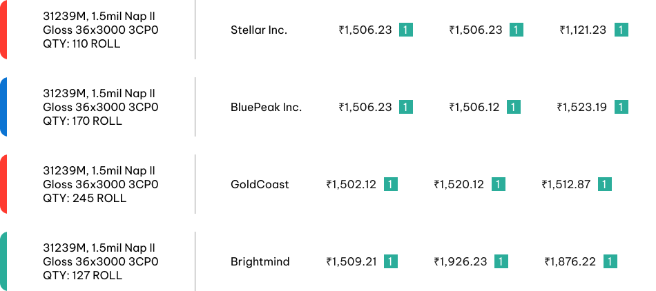Click badge beside Brightmind ₹1,509.21
Viewport: 656px width, 291px height.
coord(390,262)
